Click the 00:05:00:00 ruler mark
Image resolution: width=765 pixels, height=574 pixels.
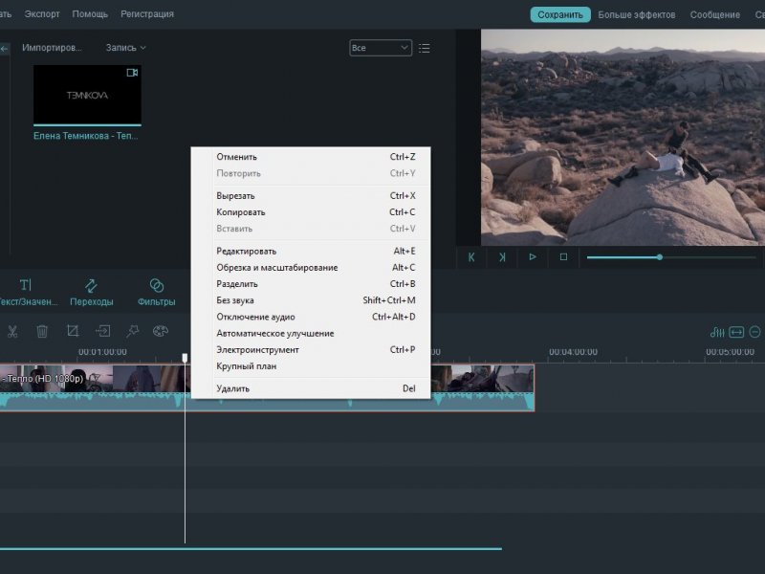point(730,352)
